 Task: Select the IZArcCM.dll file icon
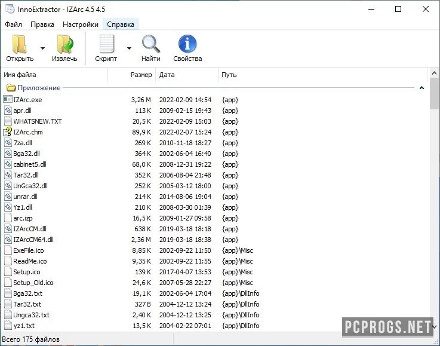(x=8, y=229)
